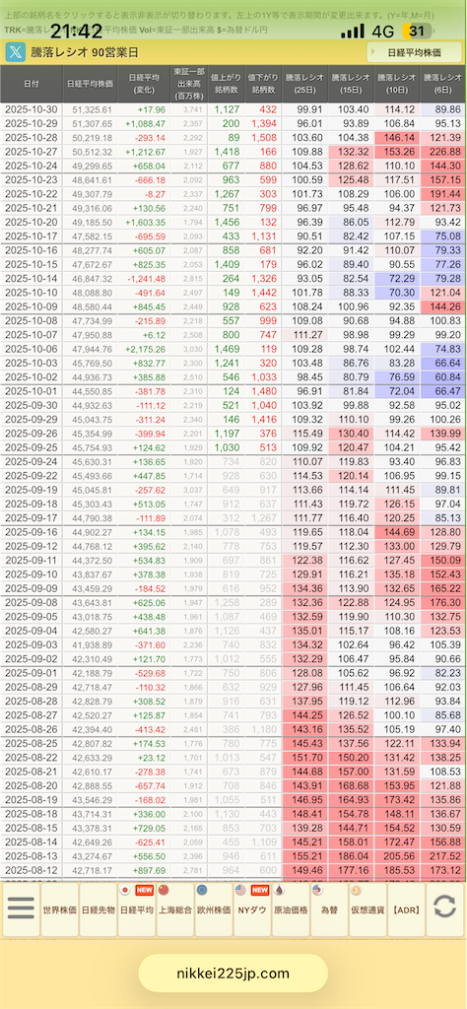This screenshot has width=467, height=1009.
Task: Open the 日経平均 tab with NEW badge
Action: tap(136, 909)
